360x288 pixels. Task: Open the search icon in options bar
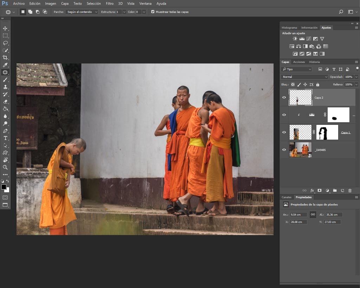tap(341, 12)
